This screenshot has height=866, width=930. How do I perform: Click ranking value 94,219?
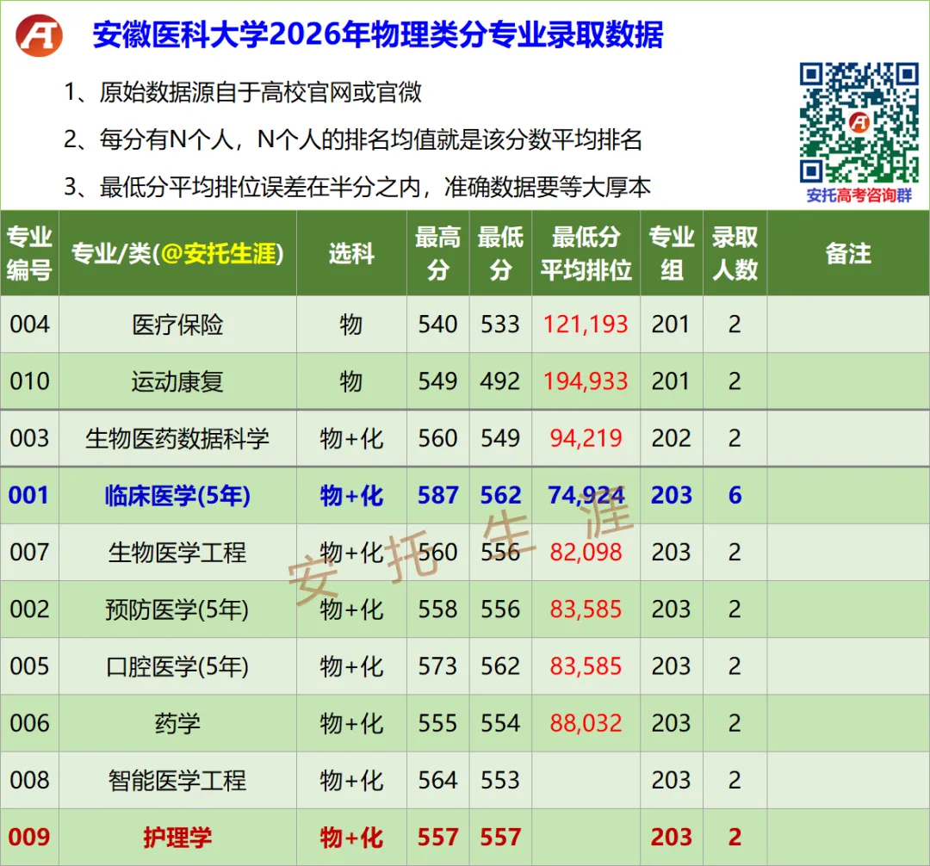pos(586,438)
